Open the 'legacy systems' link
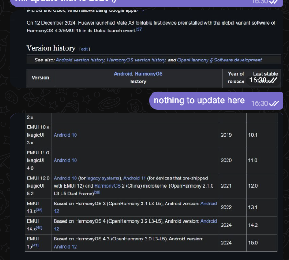Viewport: 289px width, 260px height. point(103,178)
